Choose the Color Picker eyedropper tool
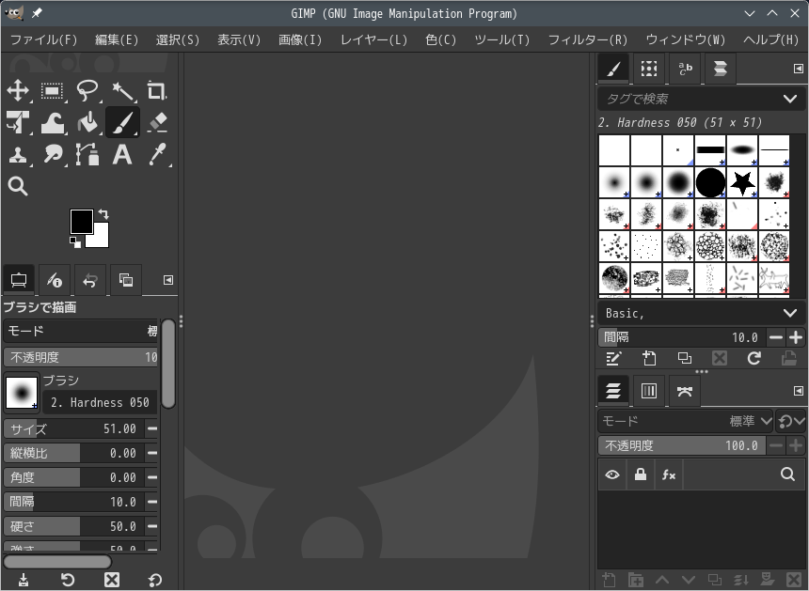The image size is (809, 591). point(156,155)
